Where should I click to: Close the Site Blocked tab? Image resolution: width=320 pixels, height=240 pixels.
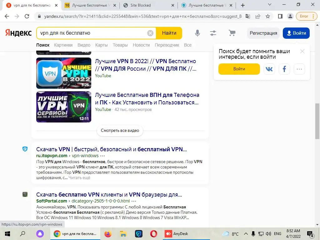172,5
